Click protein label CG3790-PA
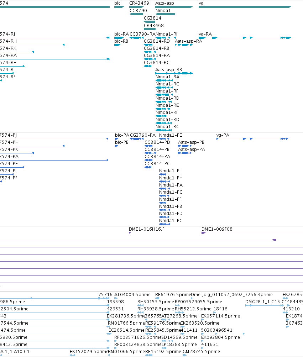The height and width of the screenshot is (357, 303). [143, 135]
